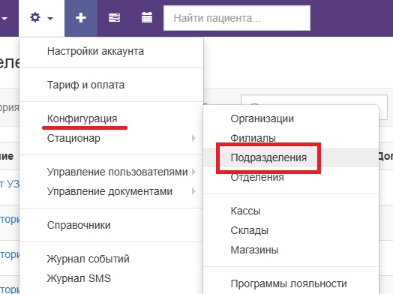Expand Управление документами submenu arrow
The width and height of the screenshot is (393, 294).
[x=193, y=191]
